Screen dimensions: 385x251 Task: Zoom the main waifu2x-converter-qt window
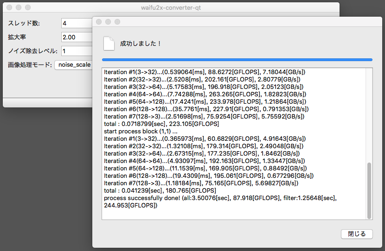click(x=28, y=7)
